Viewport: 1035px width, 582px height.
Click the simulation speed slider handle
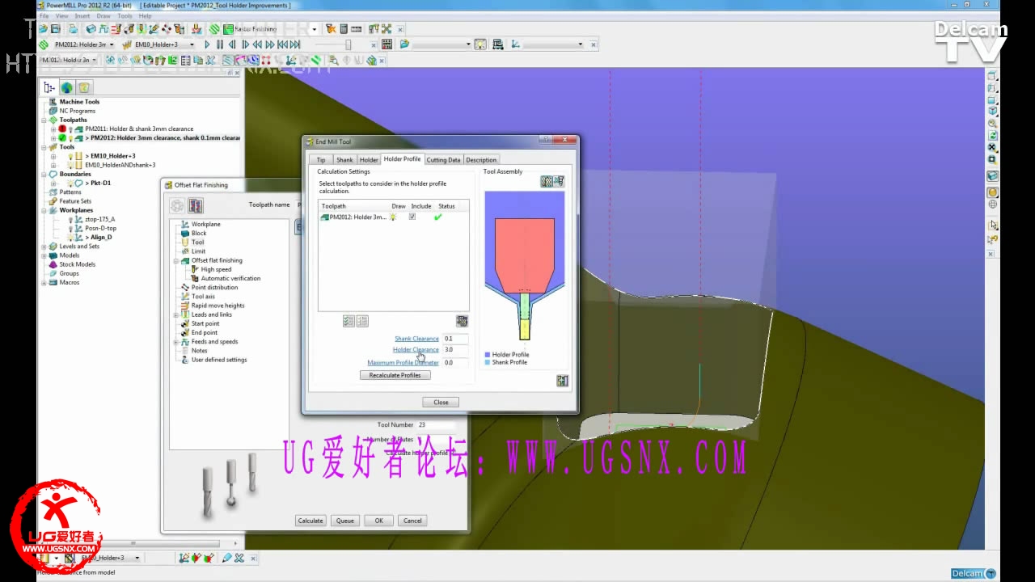(349, 44)
